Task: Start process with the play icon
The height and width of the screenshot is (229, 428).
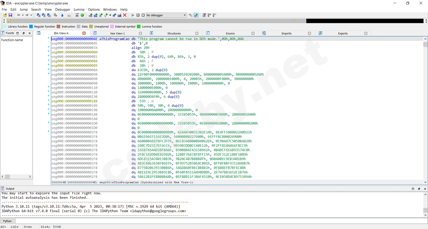Action: 133,15
